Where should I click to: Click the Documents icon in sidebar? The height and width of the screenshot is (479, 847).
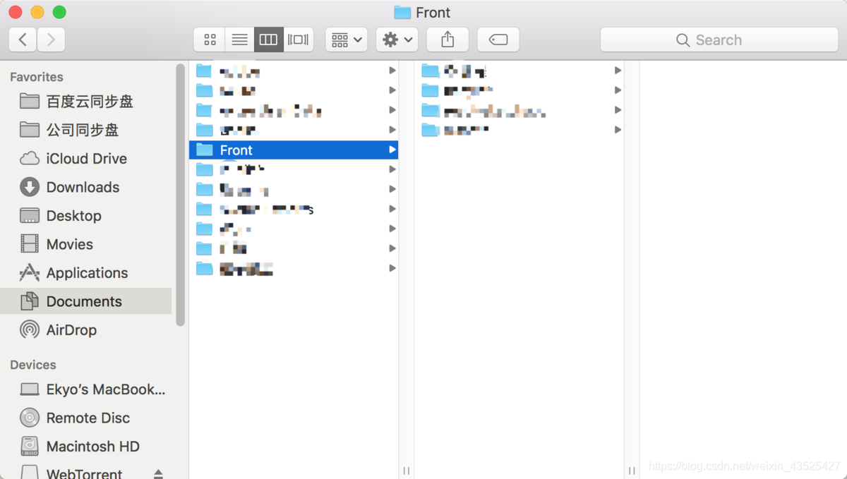pyautogui.click(x=30, y=301)
